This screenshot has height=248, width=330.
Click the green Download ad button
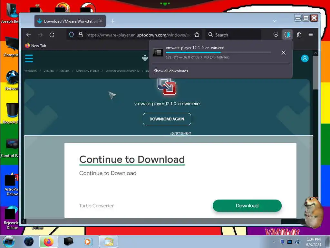pyautogui.click(x=247, y=206)
